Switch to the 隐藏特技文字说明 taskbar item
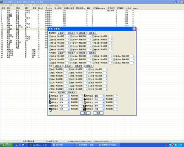184x147 pixels. [109, 145]
